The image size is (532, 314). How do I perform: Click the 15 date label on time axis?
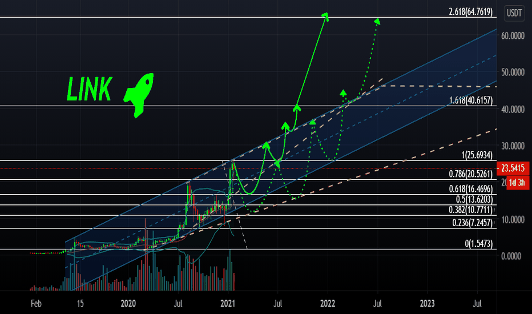pos(80,304)
